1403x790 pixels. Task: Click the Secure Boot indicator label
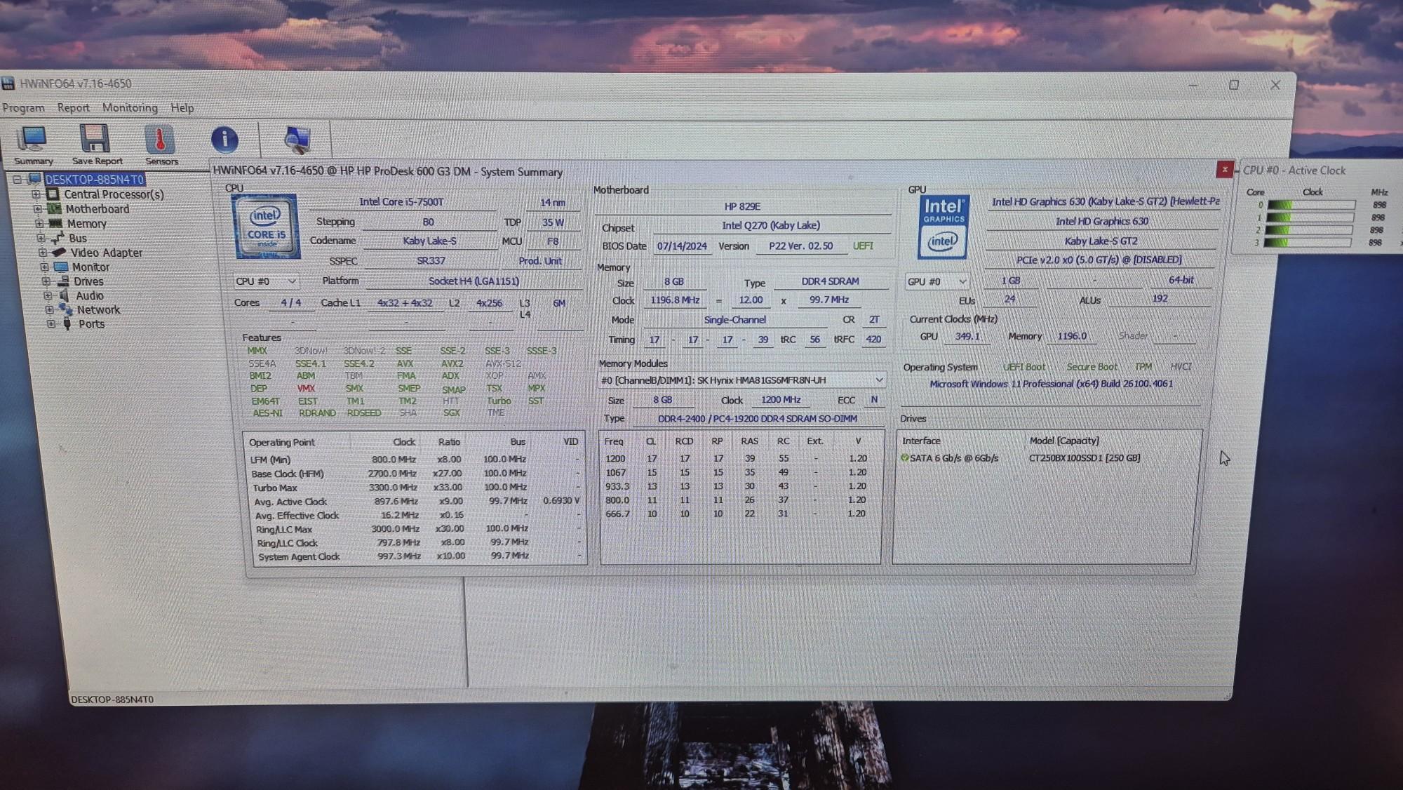[1092, 367]
